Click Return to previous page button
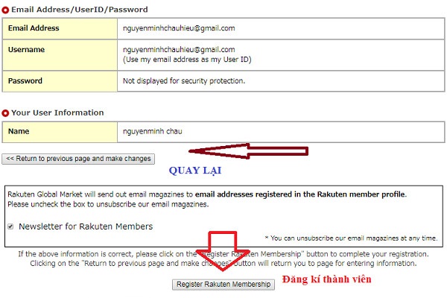 pyautogui.click(x=78, y=159)
